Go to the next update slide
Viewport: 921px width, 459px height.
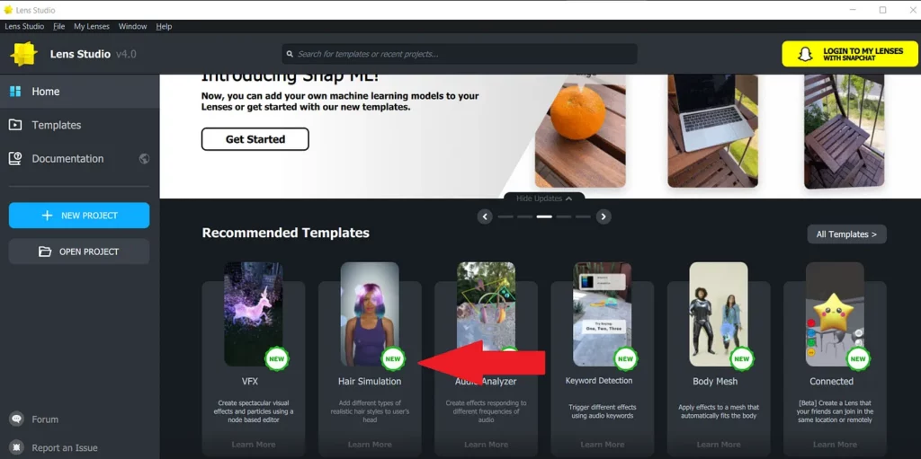point(604,216)
